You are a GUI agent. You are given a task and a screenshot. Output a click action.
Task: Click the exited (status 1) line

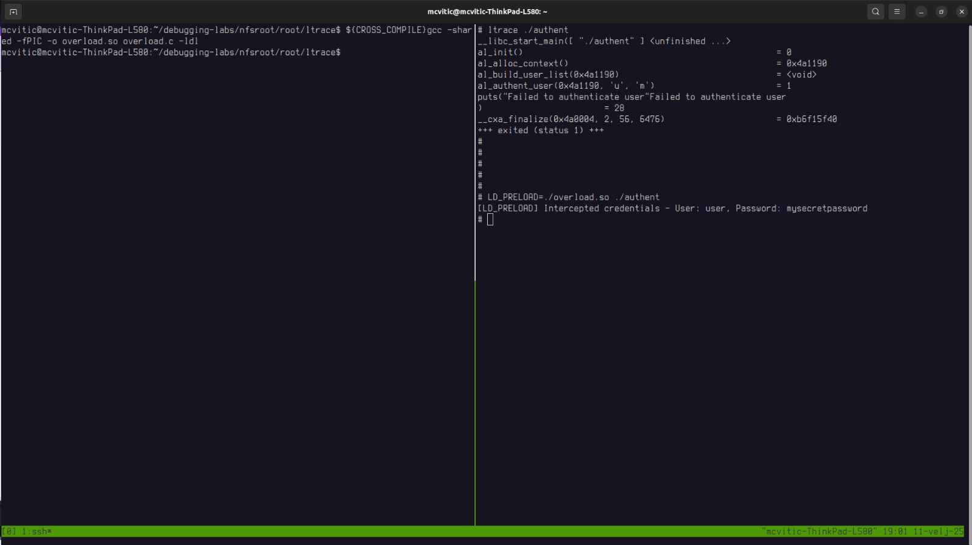tap(541, 131)
